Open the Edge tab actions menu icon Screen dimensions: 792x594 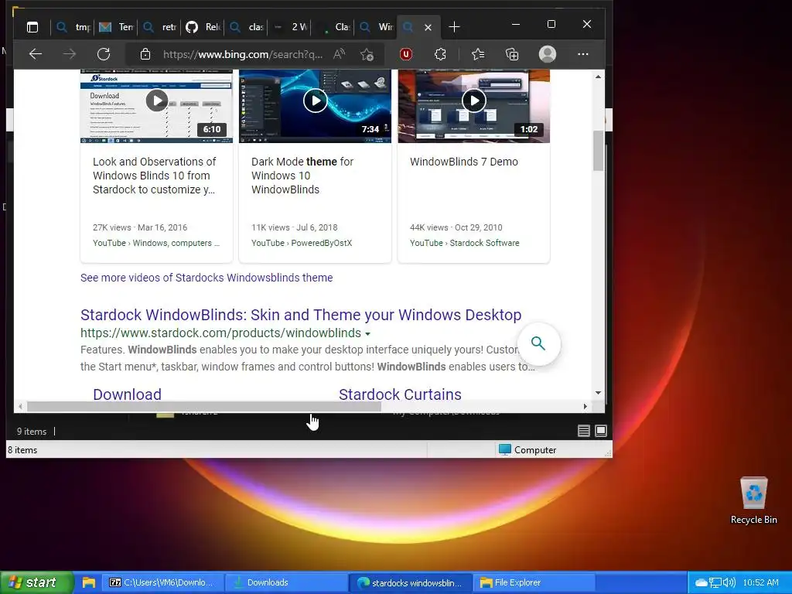32,27
